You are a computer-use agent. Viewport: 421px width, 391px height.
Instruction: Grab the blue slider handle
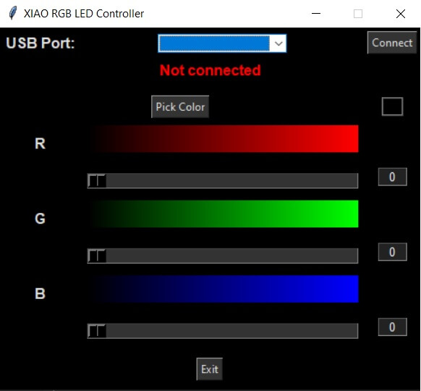click(97, 331)
